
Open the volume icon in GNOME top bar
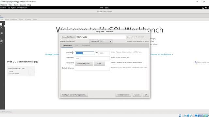206,8
